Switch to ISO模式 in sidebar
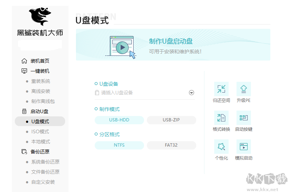Screen dimensions: 288x192 pyautogui.click(x=40, y=131)
